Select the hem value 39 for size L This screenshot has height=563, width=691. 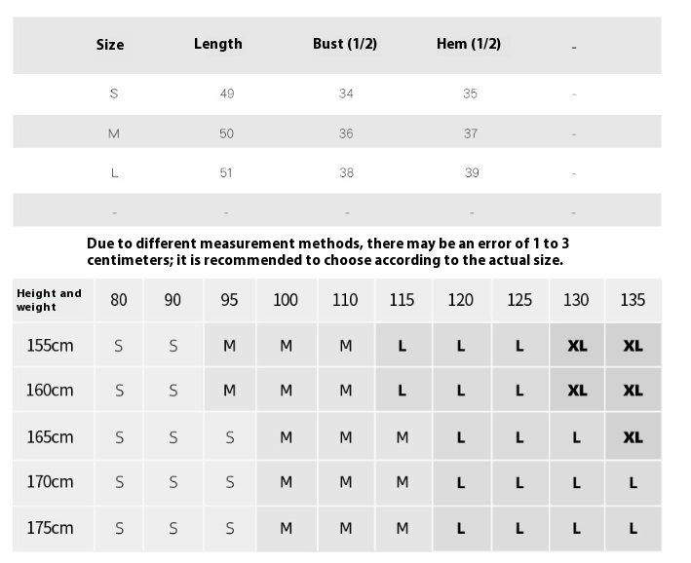click(471, 173)
